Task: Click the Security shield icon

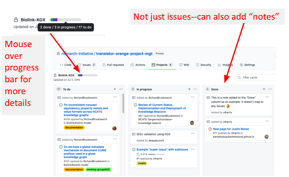Action: [x=197, y=65]
